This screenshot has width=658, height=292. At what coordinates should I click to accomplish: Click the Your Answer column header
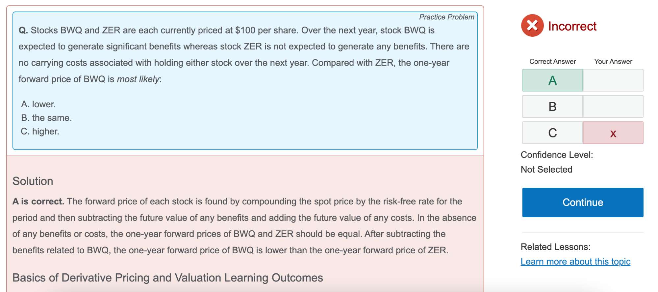coord(613,62)
